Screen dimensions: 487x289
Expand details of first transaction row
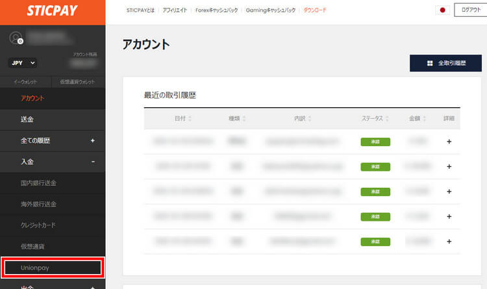coord(449,142)
